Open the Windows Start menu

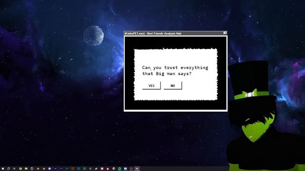[x=3, y=169]
